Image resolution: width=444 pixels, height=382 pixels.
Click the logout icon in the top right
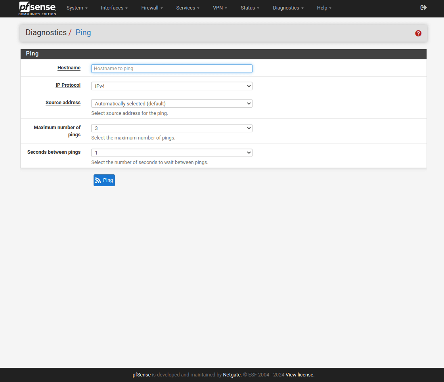pyautogui.click(x=423, y=8)
